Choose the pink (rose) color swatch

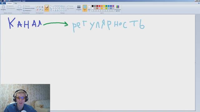[x=99, y=8]
